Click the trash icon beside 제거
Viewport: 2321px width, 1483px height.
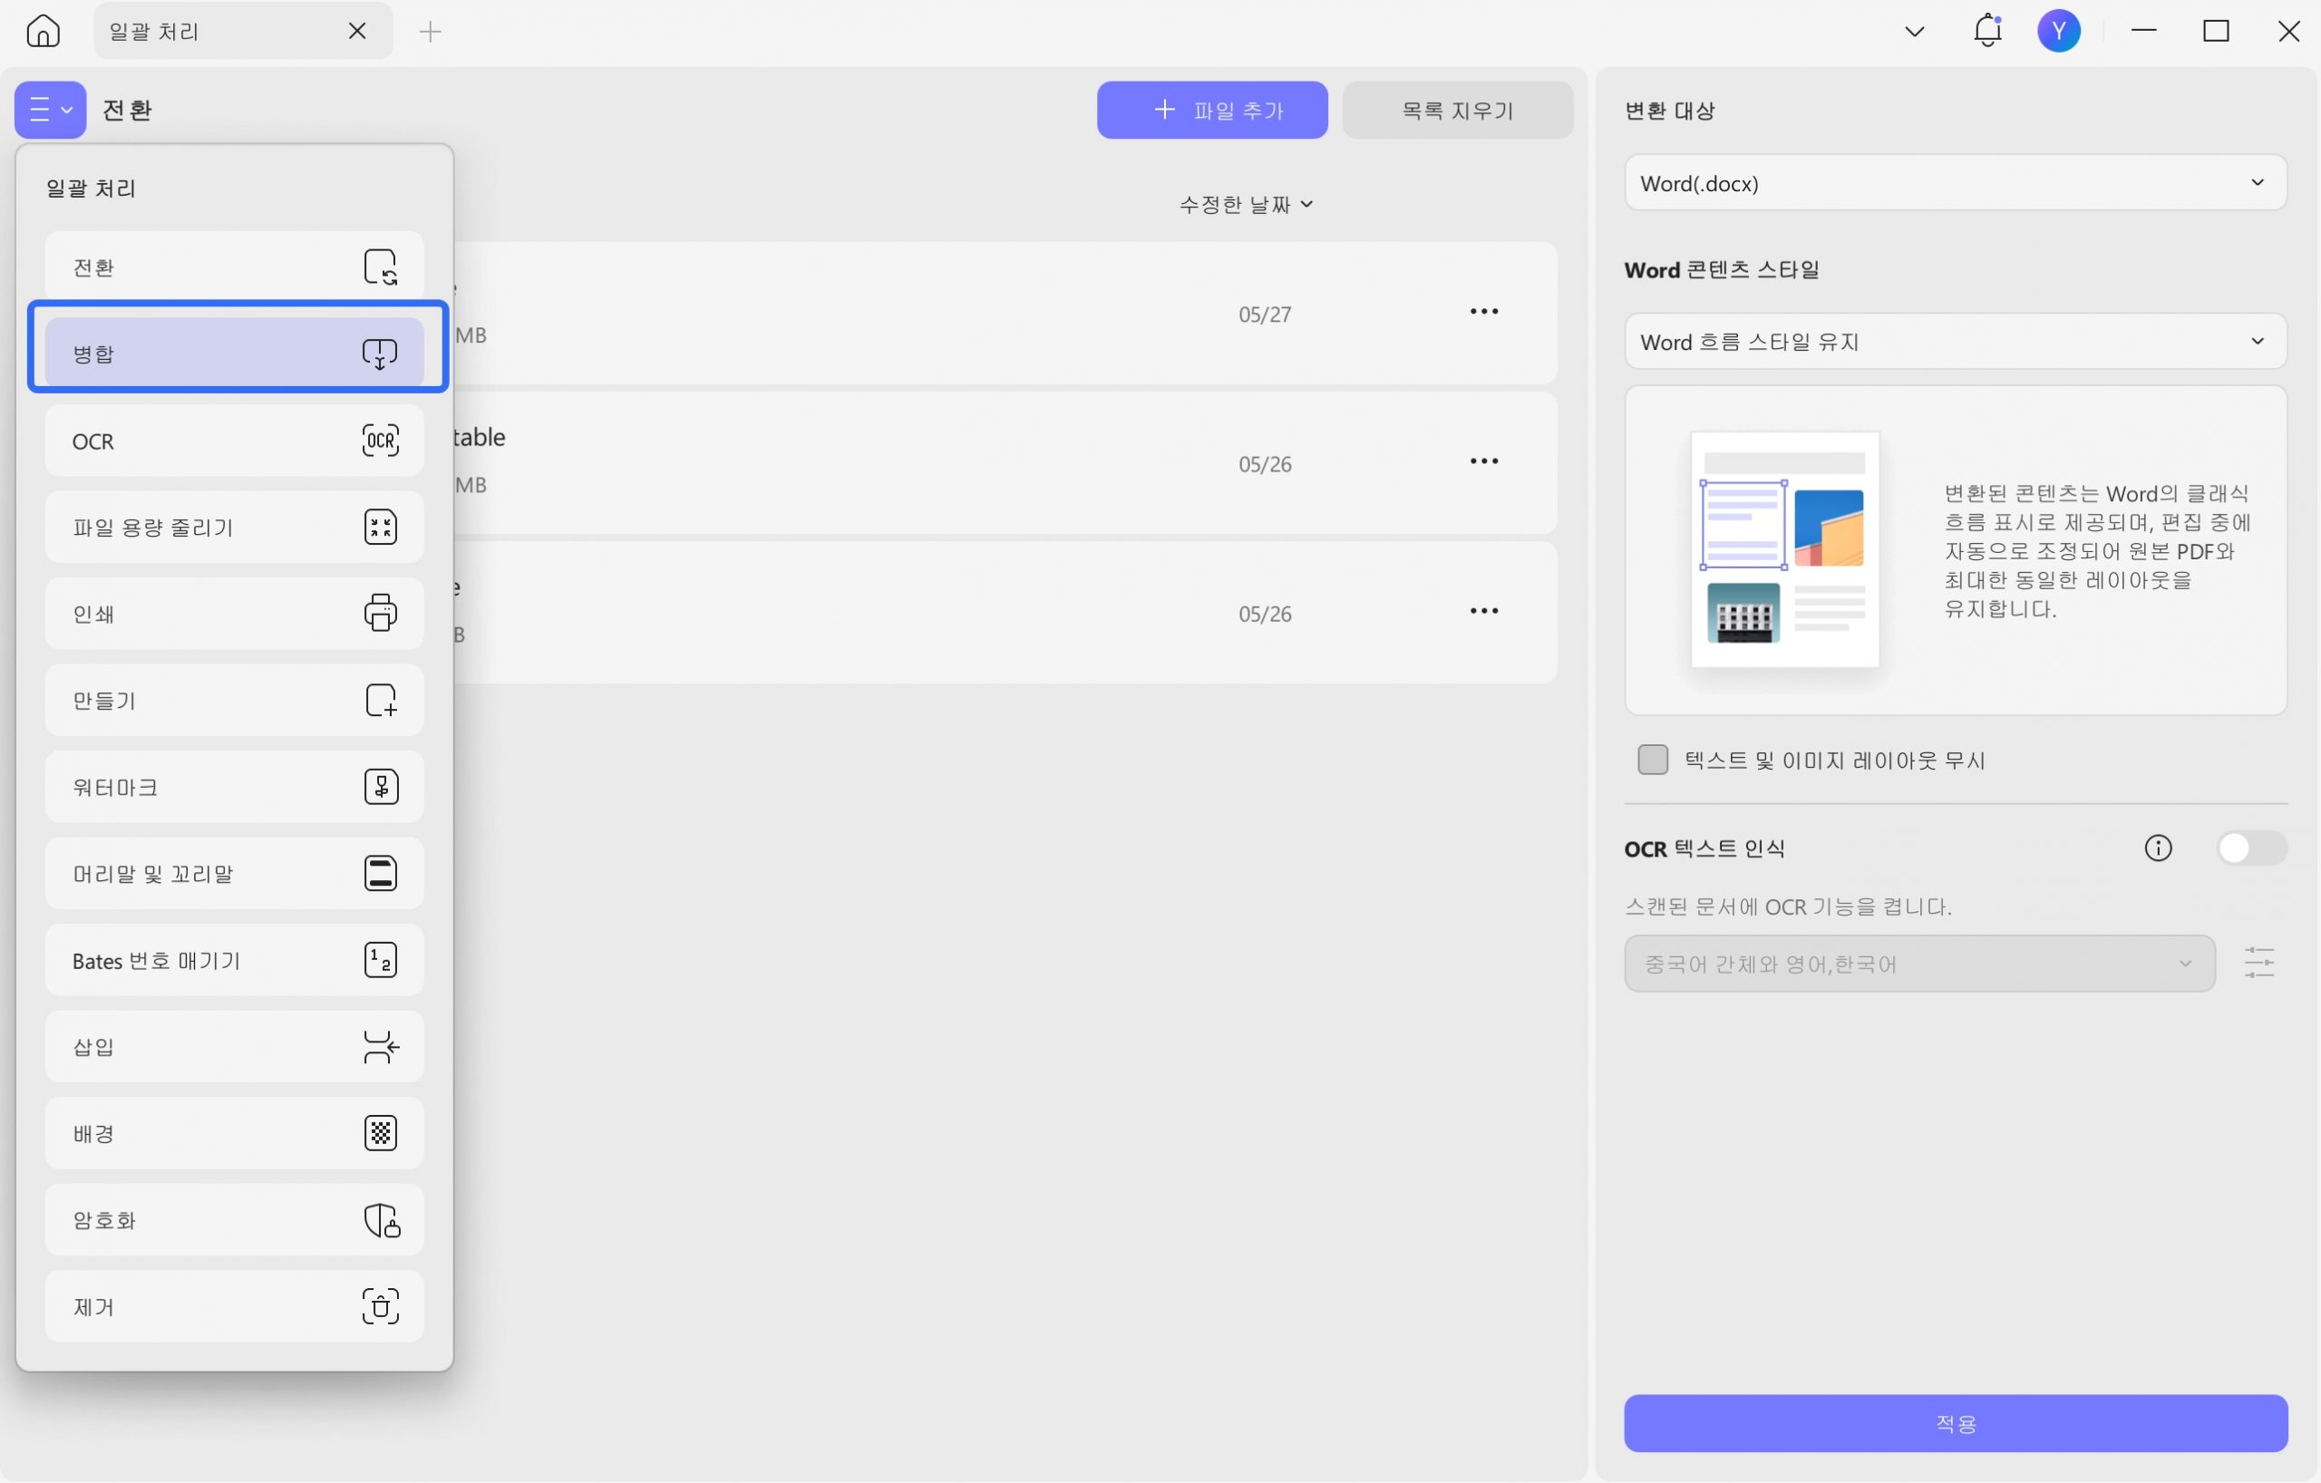381,1306
